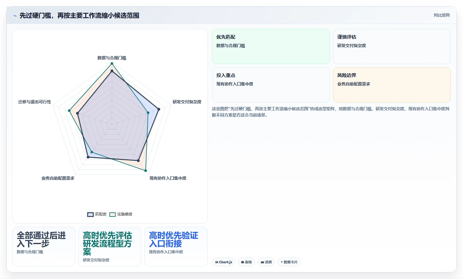Click the 迁移与退出可行性 radar axis label

click(35, 102)
